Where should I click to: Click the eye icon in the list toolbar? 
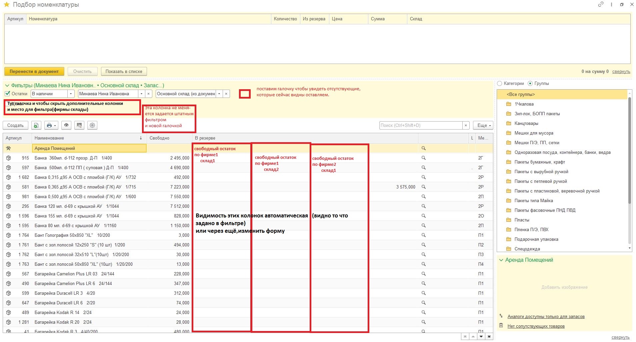66,125
